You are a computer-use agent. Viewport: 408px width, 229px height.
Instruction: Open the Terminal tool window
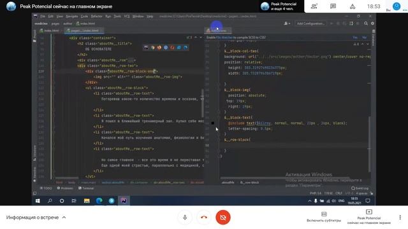tap(86, 188)
